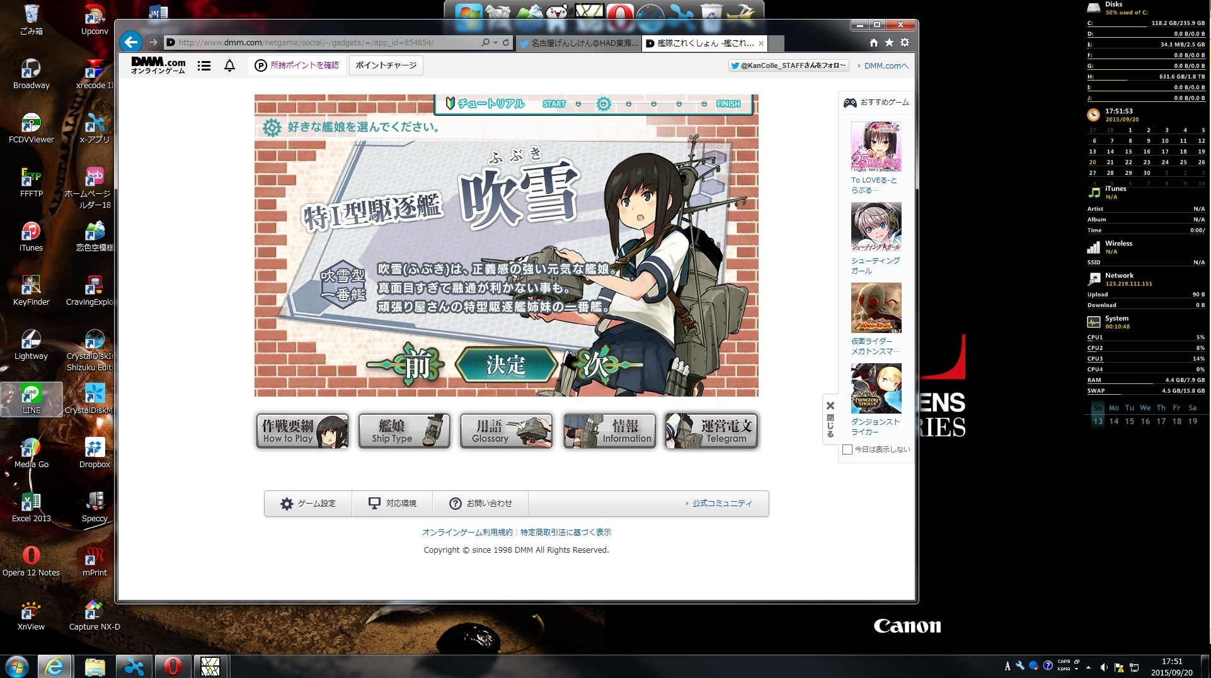
Task: Open the search dropdown in address bar
Action: pyautogui.click(x=496, y=42)
